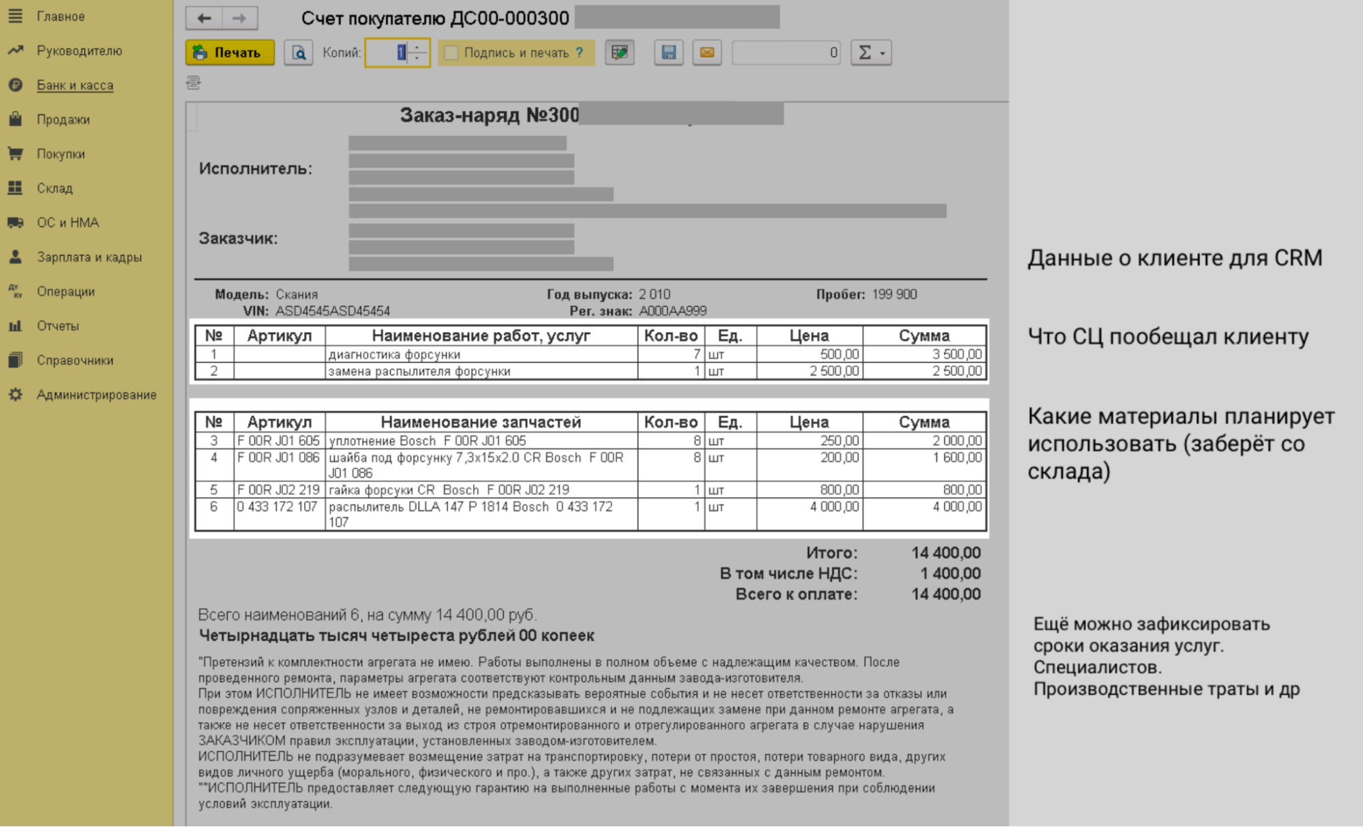The height and width of the screenshot is (827, 1363).
Task: Click the Копий copies number field
Action: (387, 52)
